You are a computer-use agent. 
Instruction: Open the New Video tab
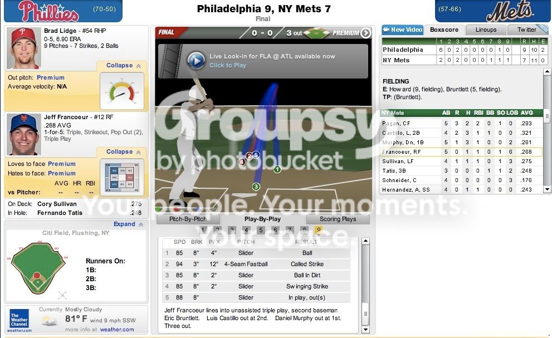(402, 30)
